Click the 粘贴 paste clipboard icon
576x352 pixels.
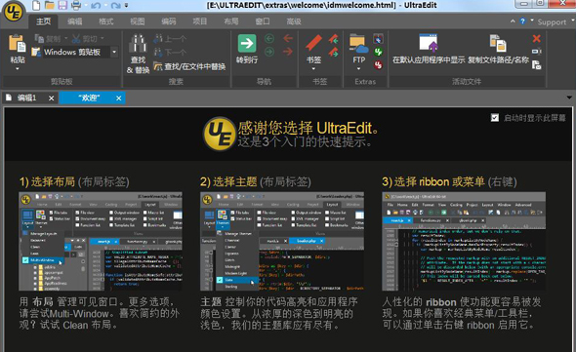(17, 43)
